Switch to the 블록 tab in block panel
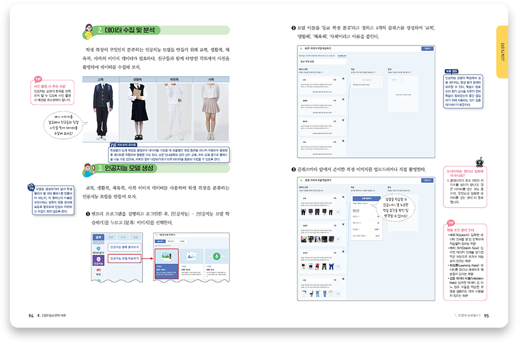The image size is (518, 343). tap(99, 237)
